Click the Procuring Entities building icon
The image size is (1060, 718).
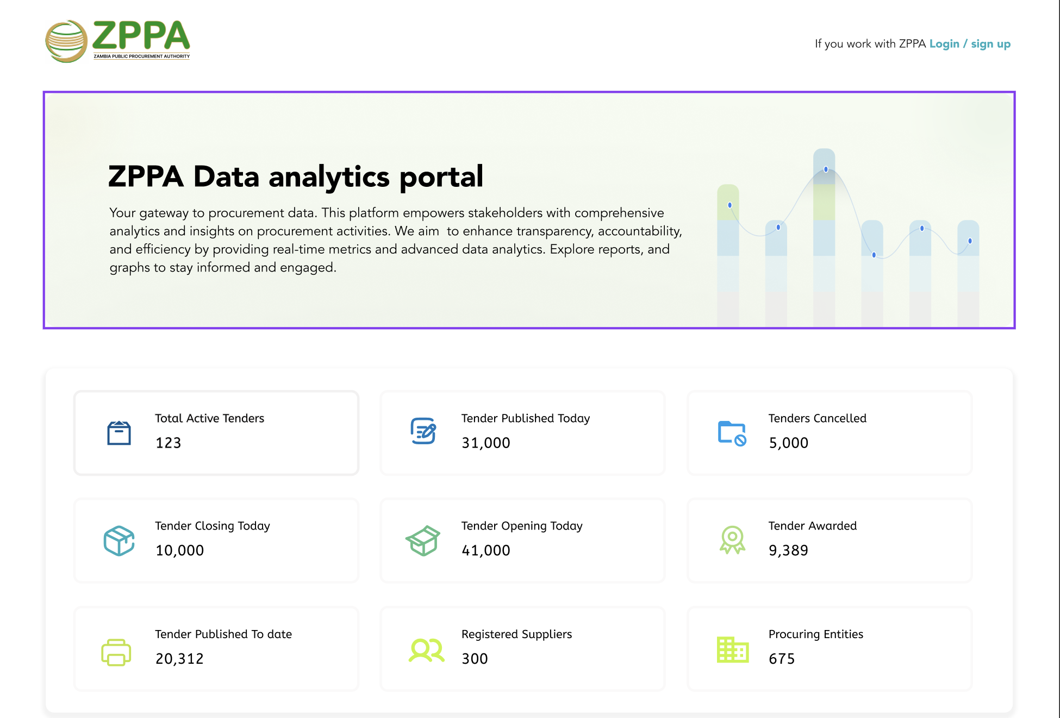tap(732, 650)
